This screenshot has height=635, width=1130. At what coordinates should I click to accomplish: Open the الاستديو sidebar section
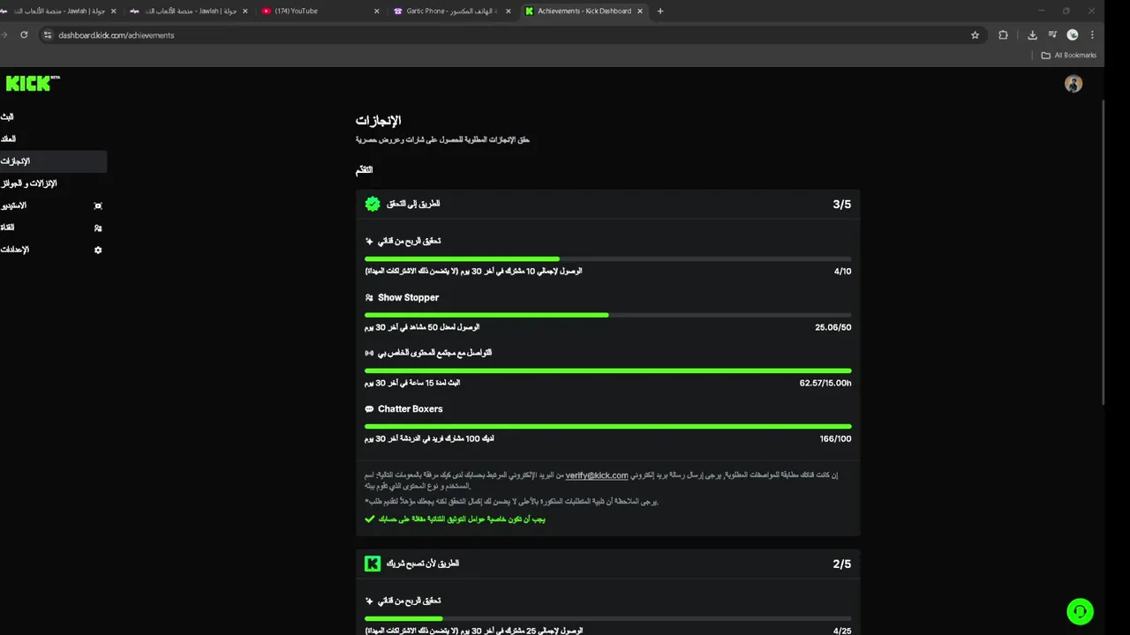[14, 205]
